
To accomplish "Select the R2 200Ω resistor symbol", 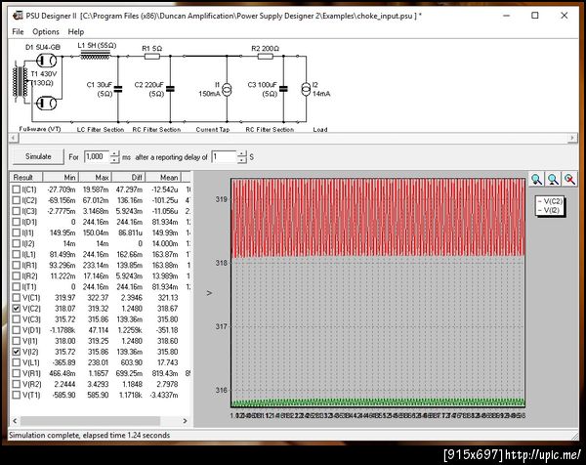I will (x=266, y=57).
